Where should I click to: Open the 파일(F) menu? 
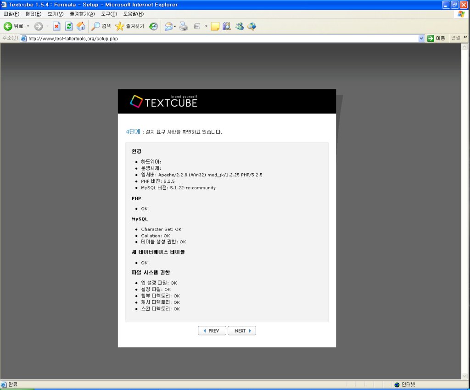tap(11, 14)
